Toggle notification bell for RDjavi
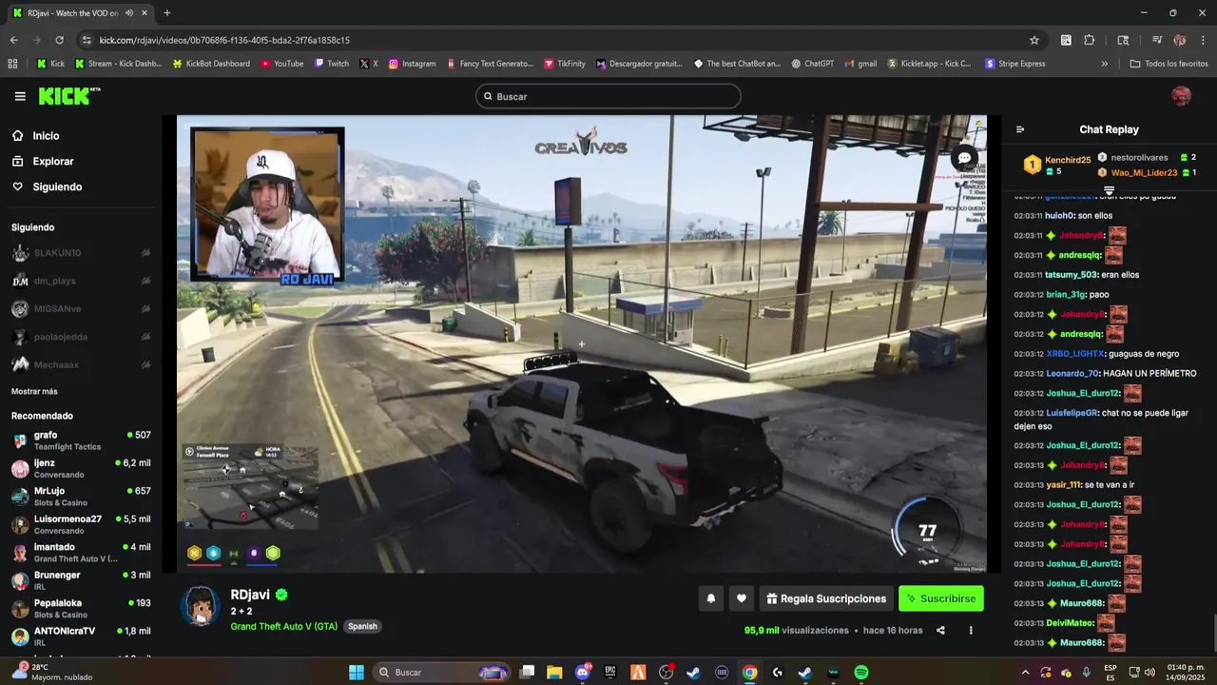This screenshot has width=1217, height=685. (x=710, y=598)
